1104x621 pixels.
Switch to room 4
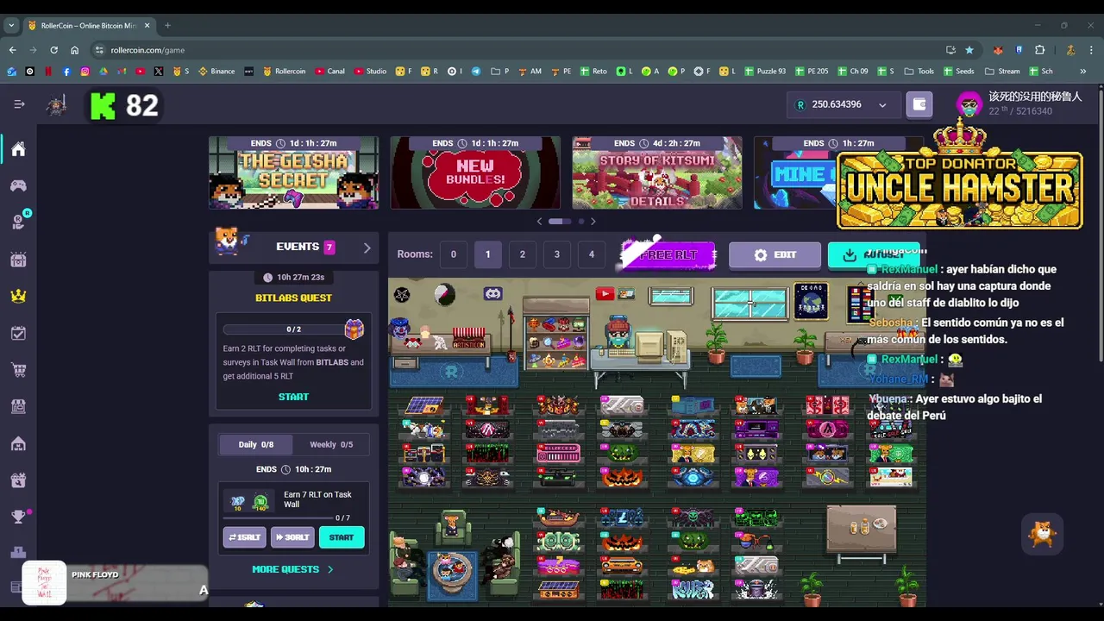click(591, 254)
